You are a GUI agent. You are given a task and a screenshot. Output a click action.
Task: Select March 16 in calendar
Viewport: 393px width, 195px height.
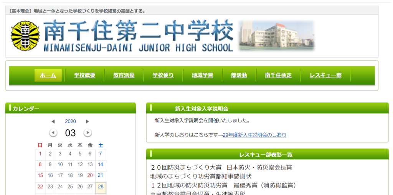click(x=50, y=175)
